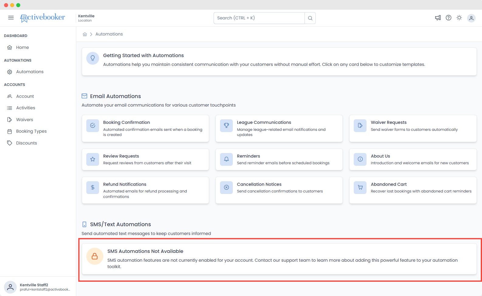The height and width of the screenshot is (296, 482).
Task: Click the Waivers document icon in sidebar
Action: pos(10,120)
